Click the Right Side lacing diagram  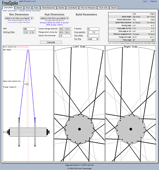[131, 104]
